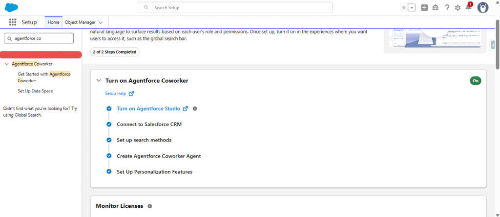
Task: Open Agentforce Coworker in the setup tree
Action: [32, 64]
